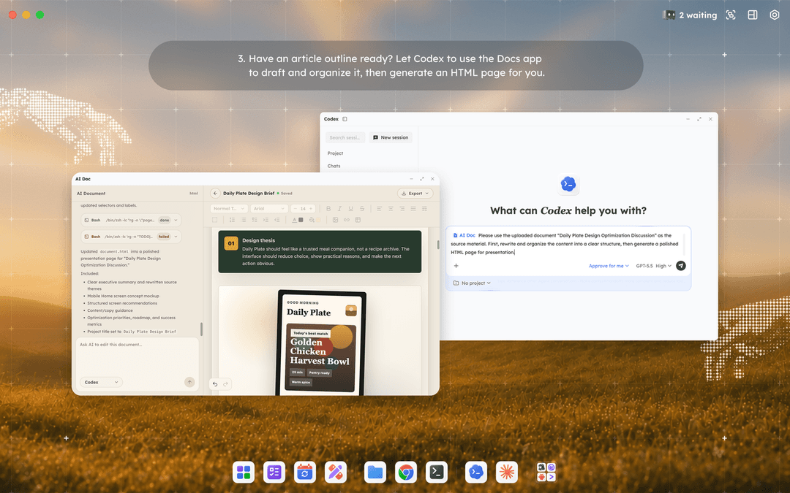Click New session button in Codex
The image size is (790, 493).
391,137
